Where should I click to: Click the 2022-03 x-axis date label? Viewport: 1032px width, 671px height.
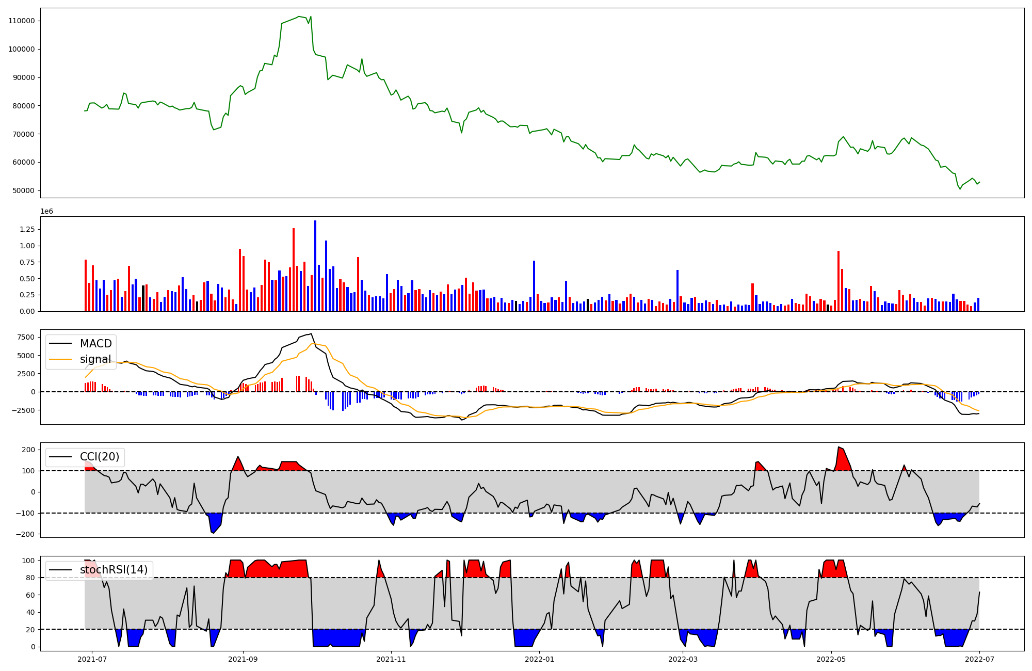click(683, 659)
